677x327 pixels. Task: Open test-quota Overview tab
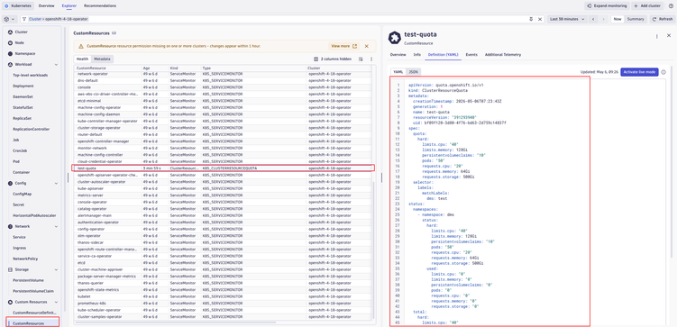click(x=398, y=55)
